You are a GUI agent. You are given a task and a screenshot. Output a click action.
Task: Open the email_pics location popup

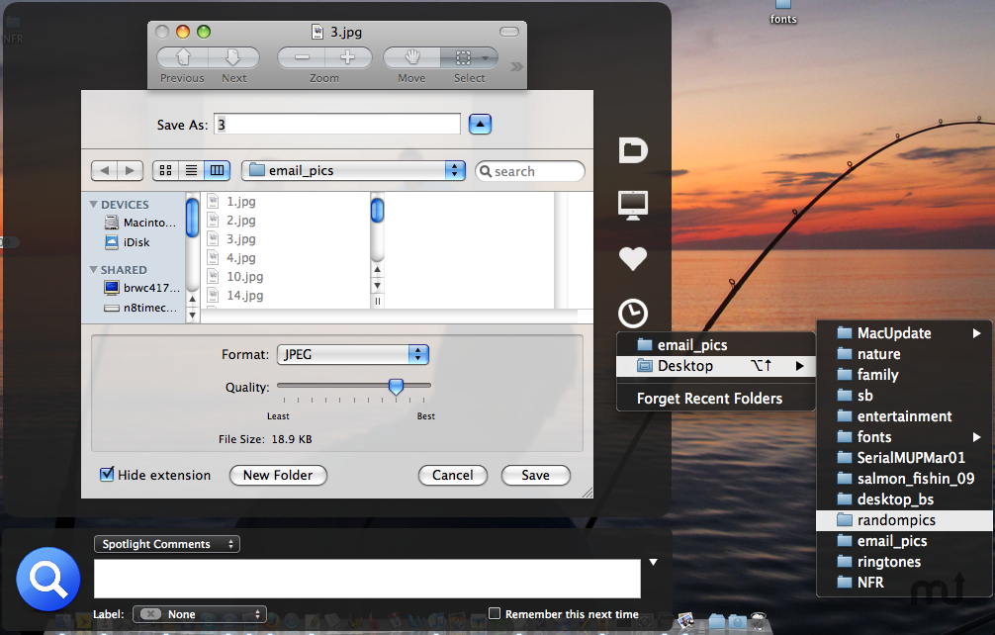[353, 171]
